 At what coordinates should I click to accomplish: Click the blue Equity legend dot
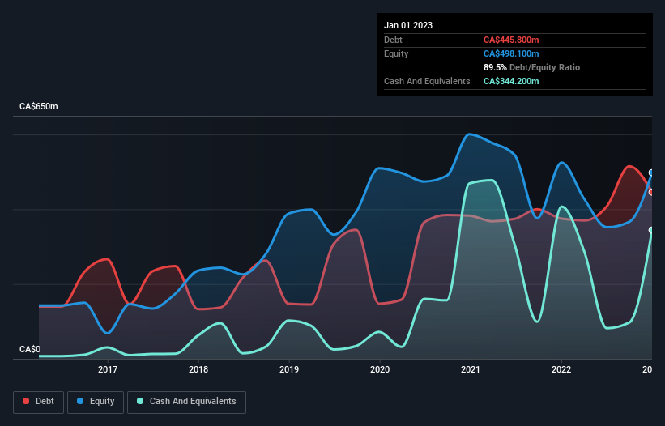(x=80, y=401)
